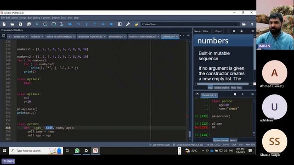Open the Run menu
Viewport: 294px width, 165px height.
point(29,18)
